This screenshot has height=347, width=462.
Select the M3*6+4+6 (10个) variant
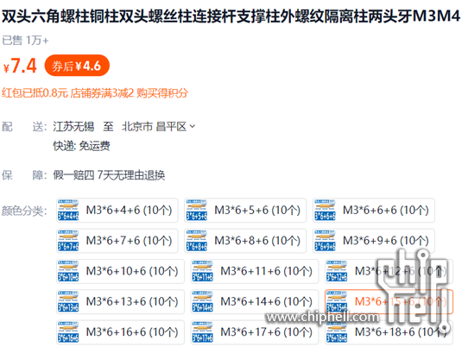117,211
